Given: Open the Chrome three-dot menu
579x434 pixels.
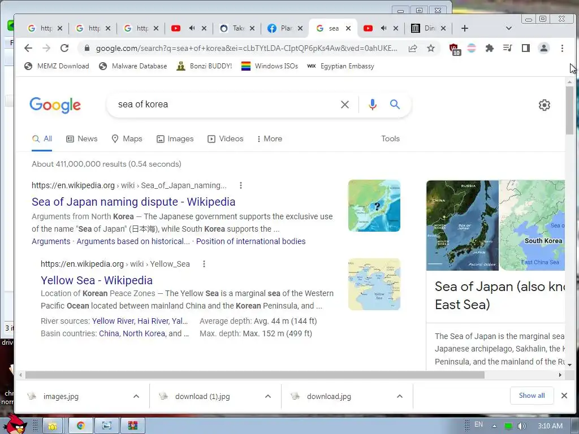Looking at the screenshot, I should pyautogui.click(x=562, y=48).
